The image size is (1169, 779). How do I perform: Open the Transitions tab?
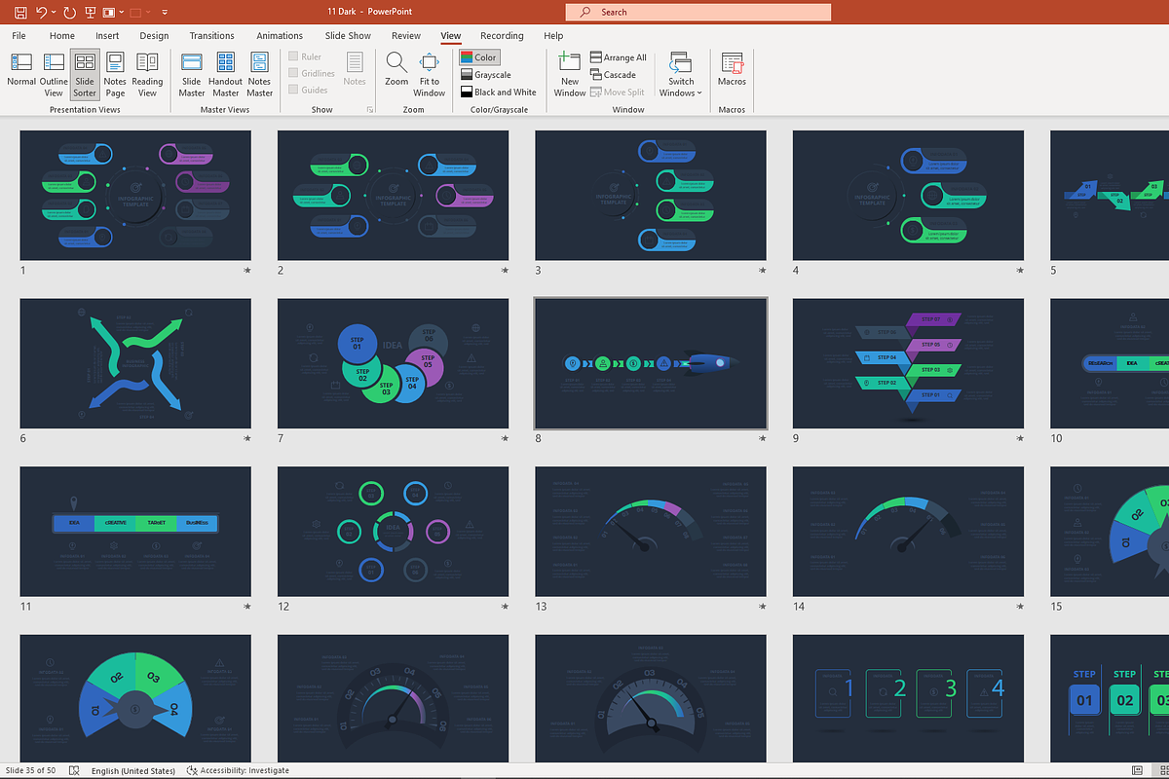[212, 36]
